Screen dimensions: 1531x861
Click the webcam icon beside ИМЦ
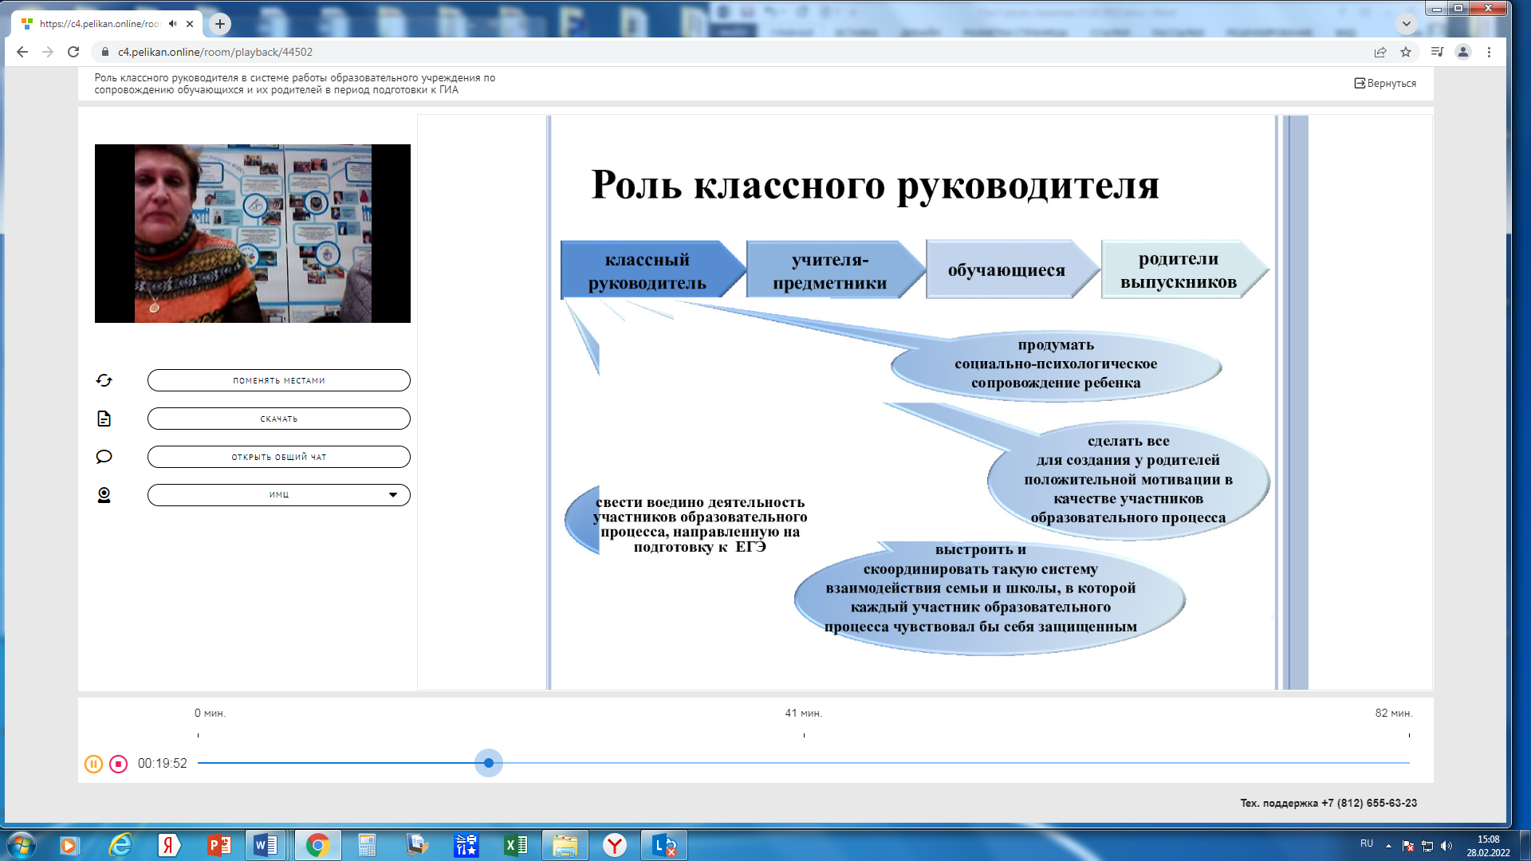(x=104, y=495)
